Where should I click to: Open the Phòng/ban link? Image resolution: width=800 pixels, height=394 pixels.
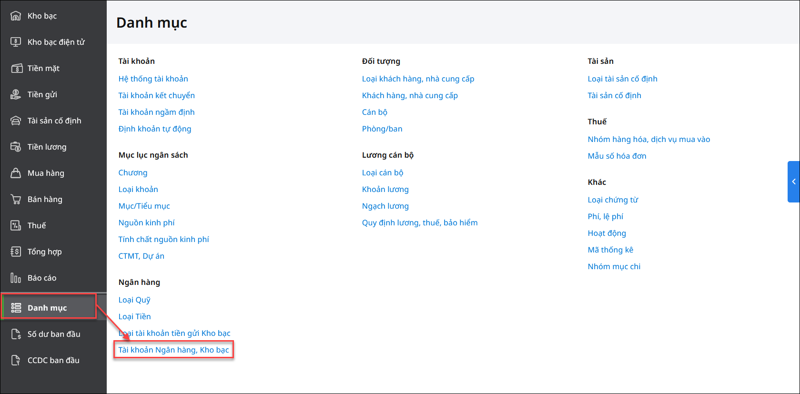[x=382, y=129]
